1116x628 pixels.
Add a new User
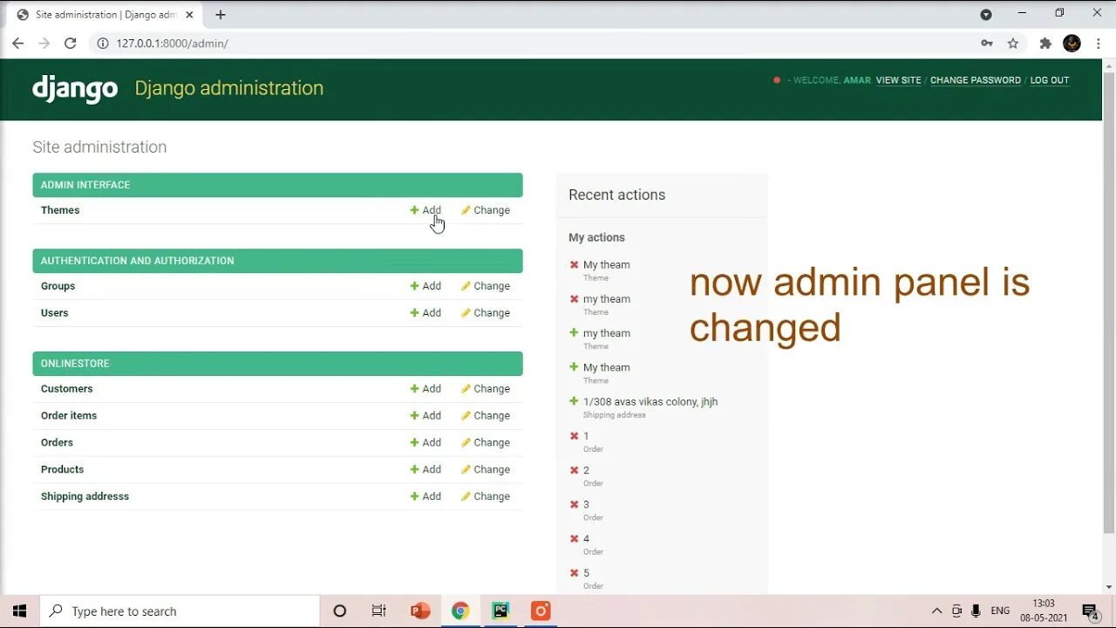tap(425, 313)
